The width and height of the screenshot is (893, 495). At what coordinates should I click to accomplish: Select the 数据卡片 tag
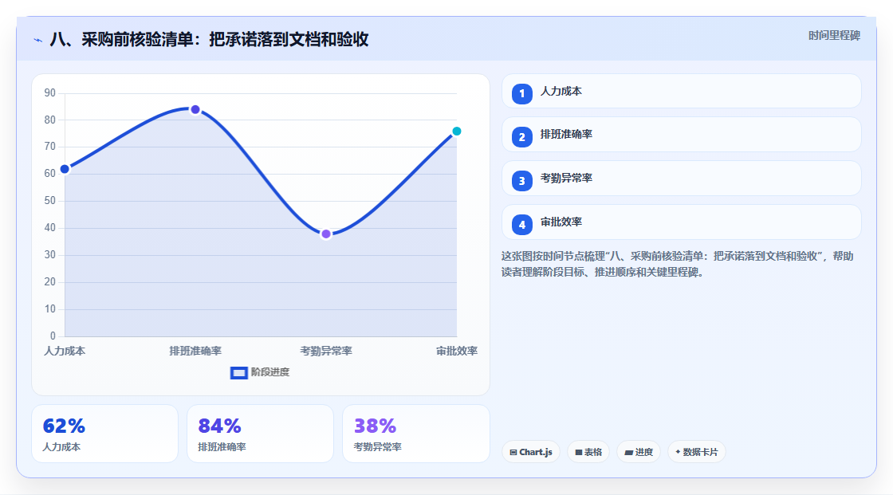tap(697, 452)
